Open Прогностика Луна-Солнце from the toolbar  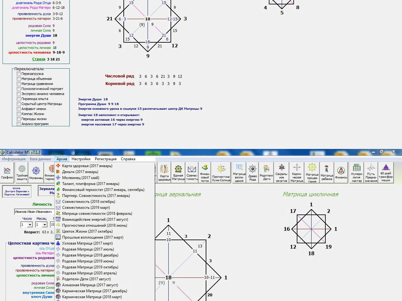tap(221, 172)
